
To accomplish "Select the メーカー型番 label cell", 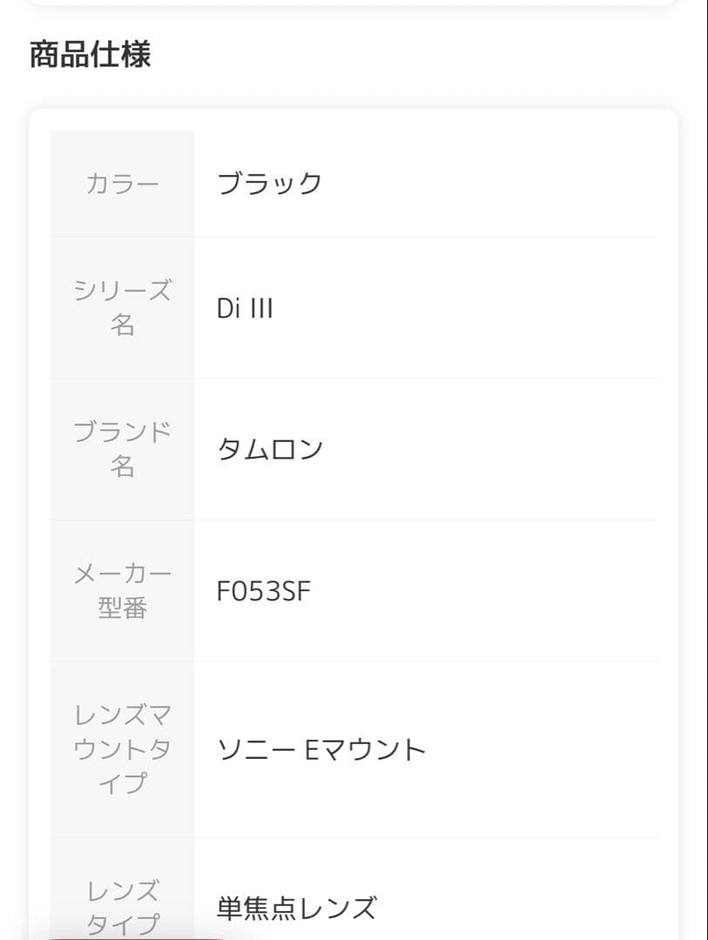I will click(122, 590).
